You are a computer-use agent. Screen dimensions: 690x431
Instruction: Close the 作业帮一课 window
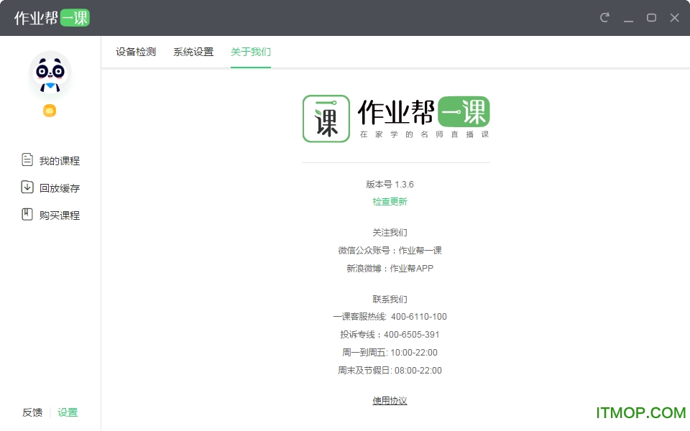(x=675, y=17)
